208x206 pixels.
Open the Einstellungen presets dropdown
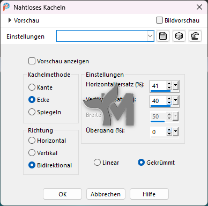pos(150,36)
